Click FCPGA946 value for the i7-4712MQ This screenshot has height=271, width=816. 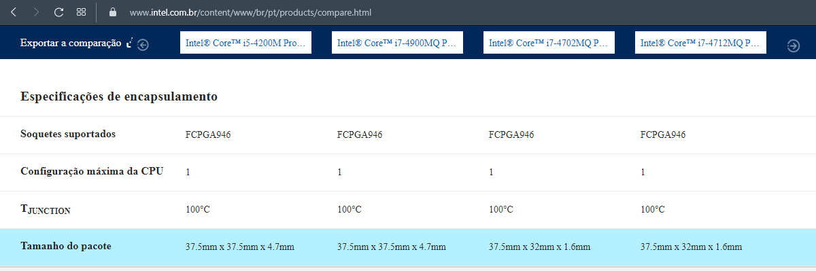663,134
